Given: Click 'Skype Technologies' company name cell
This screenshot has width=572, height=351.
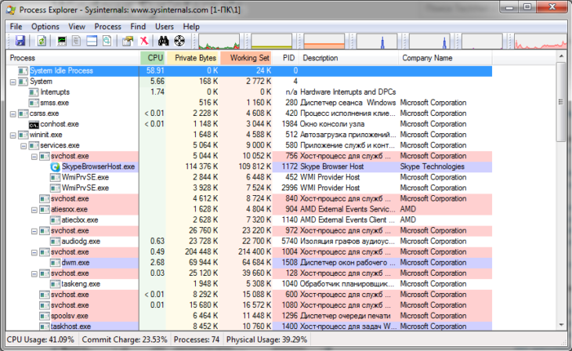Looking at the screenshot, I should (433, 167).
